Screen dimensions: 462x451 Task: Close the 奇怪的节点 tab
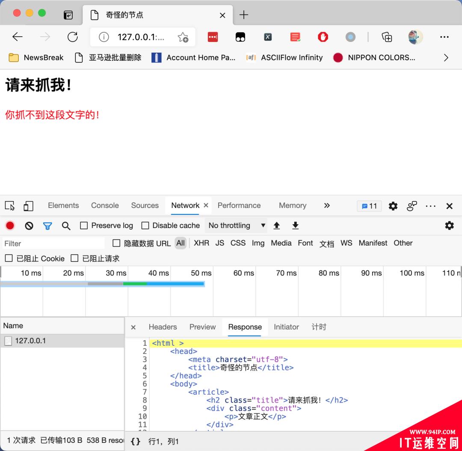point(222,15)
